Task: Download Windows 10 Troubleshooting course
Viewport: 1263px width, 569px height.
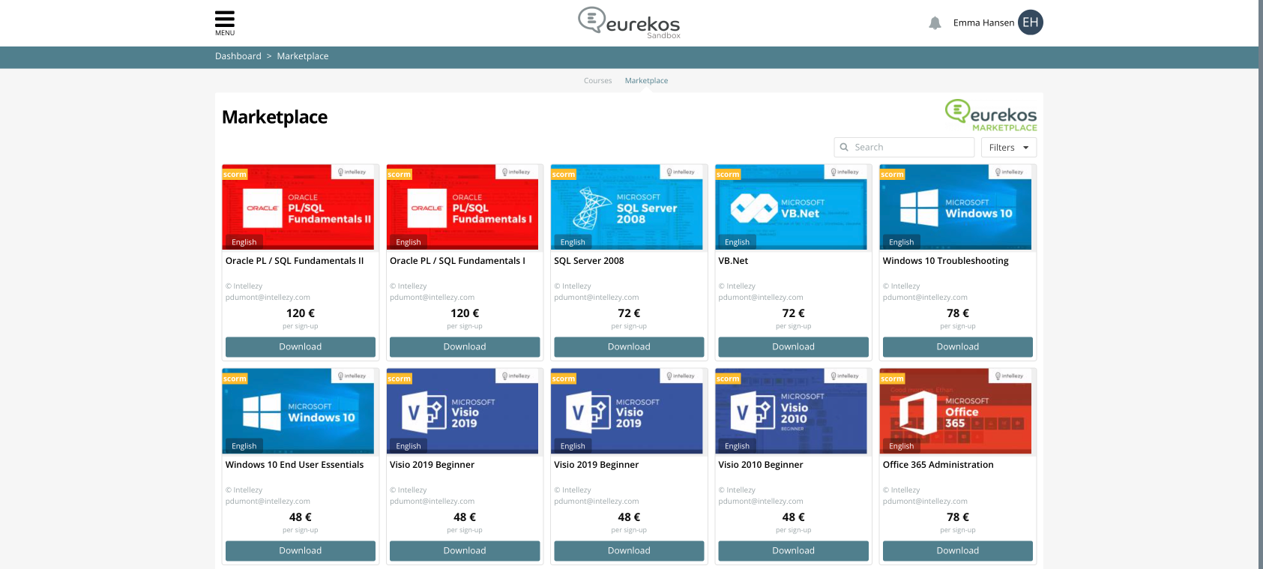Action: coord(958,346)
